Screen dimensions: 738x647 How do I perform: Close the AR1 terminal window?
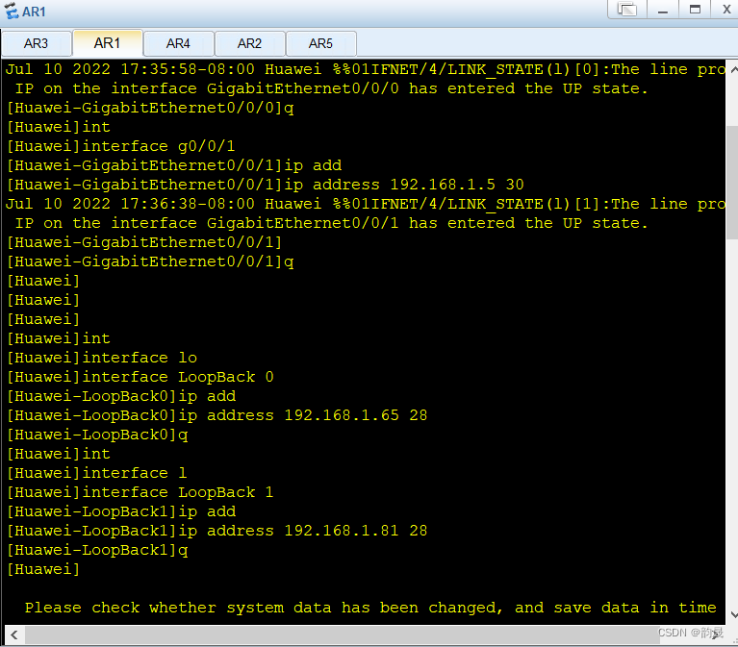pyautogui.click(x=723, y=10)
